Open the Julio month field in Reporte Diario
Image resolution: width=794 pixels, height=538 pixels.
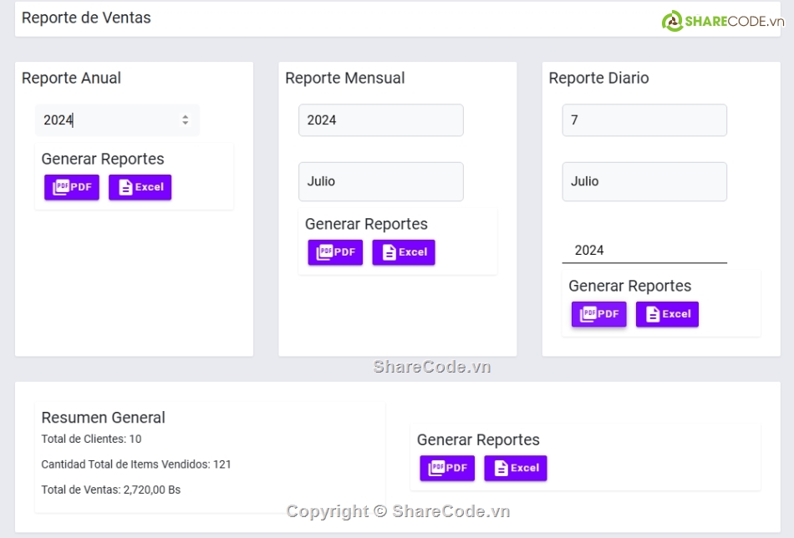click(x=644, y=181)
